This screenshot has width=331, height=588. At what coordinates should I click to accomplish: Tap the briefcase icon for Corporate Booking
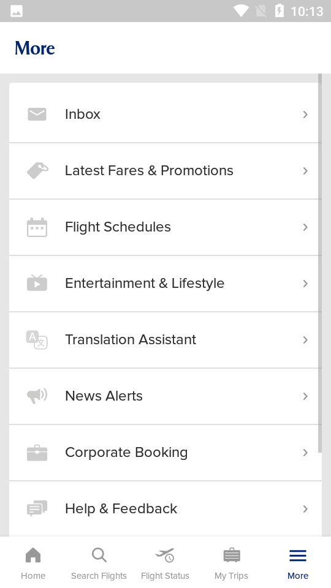click(37, 453)
